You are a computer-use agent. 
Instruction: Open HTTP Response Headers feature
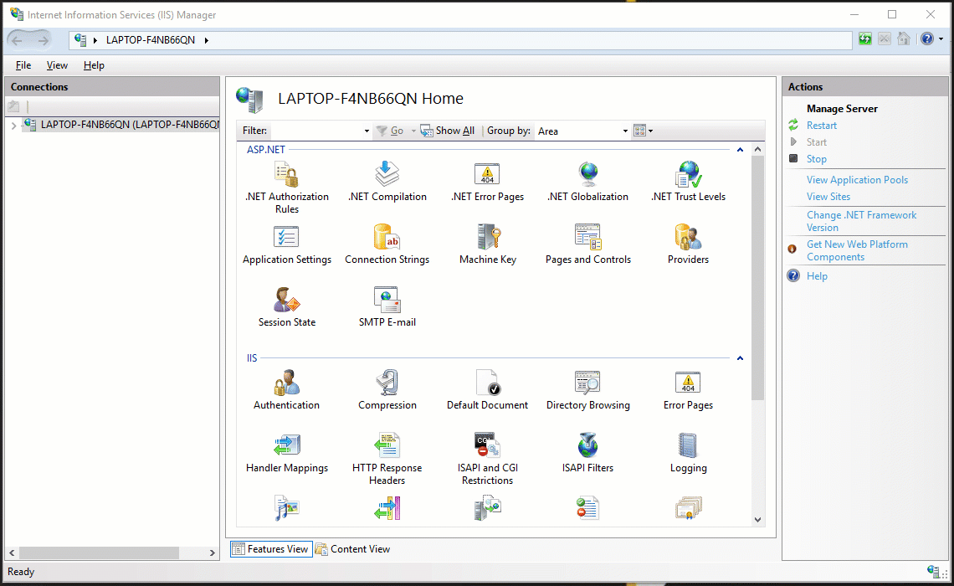coord(387,459)
